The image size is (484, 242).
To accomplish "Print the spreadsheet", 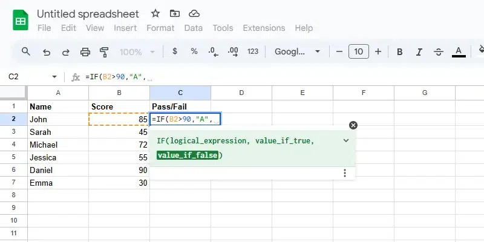I will 85,52.
